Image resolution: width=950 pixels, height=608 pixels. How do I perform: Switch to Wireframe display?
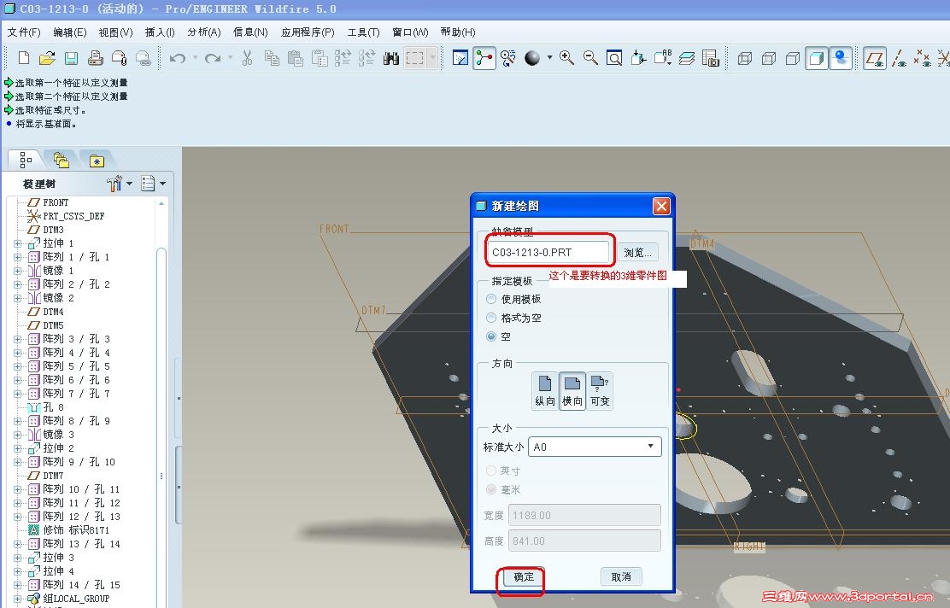click(745, 58)
